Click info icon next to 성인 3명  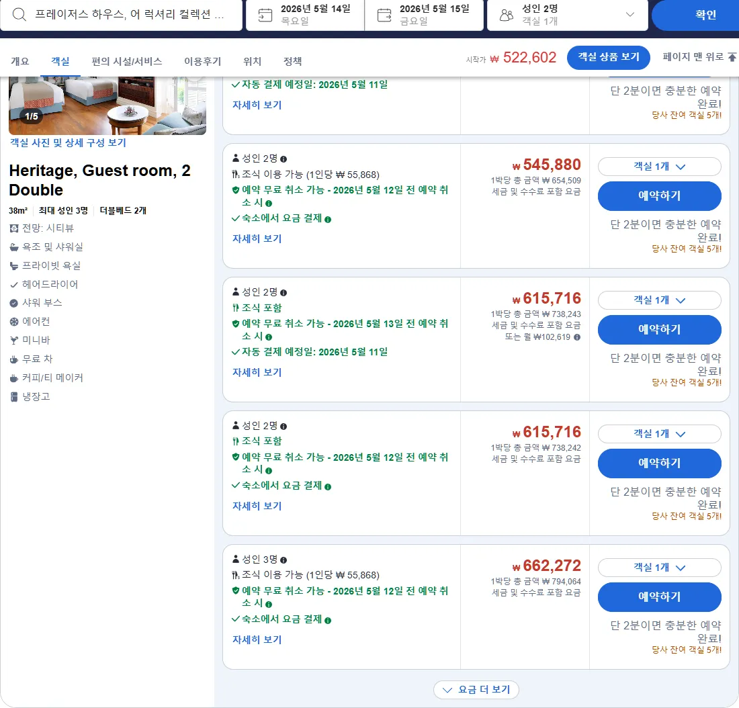coord(284,560)
